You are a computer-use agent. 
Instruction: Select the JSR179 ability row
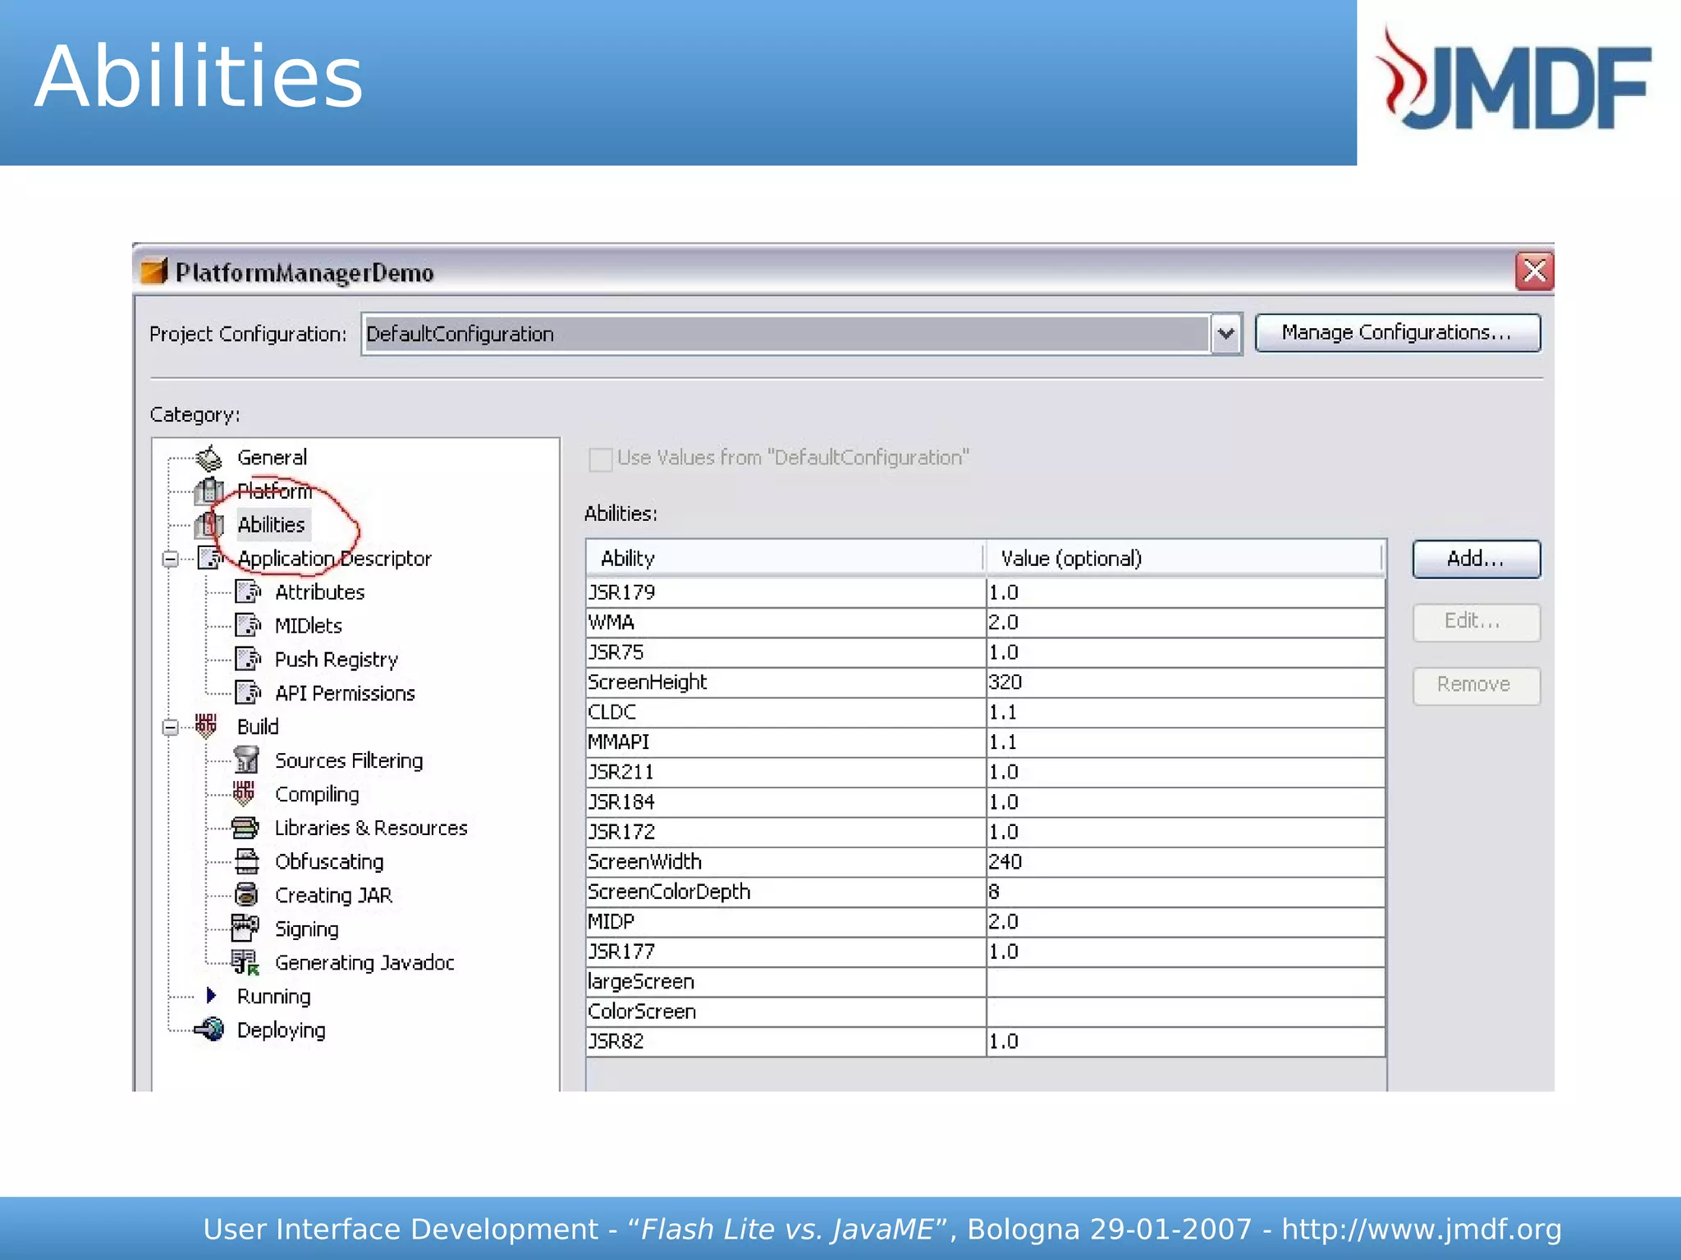985,592
